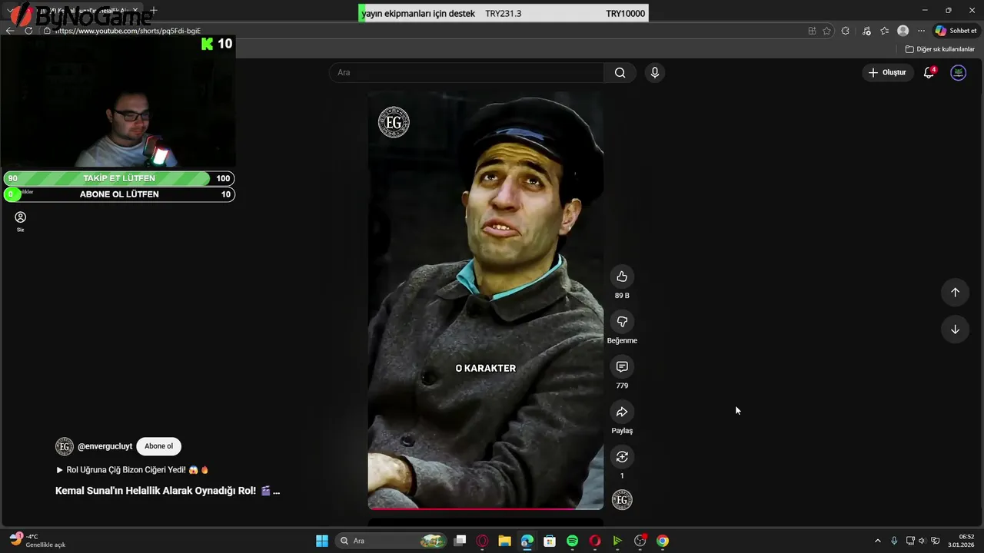Open the media control music icon in the toolbar
The height and width of the screenshot is (553, 984).
866,31
